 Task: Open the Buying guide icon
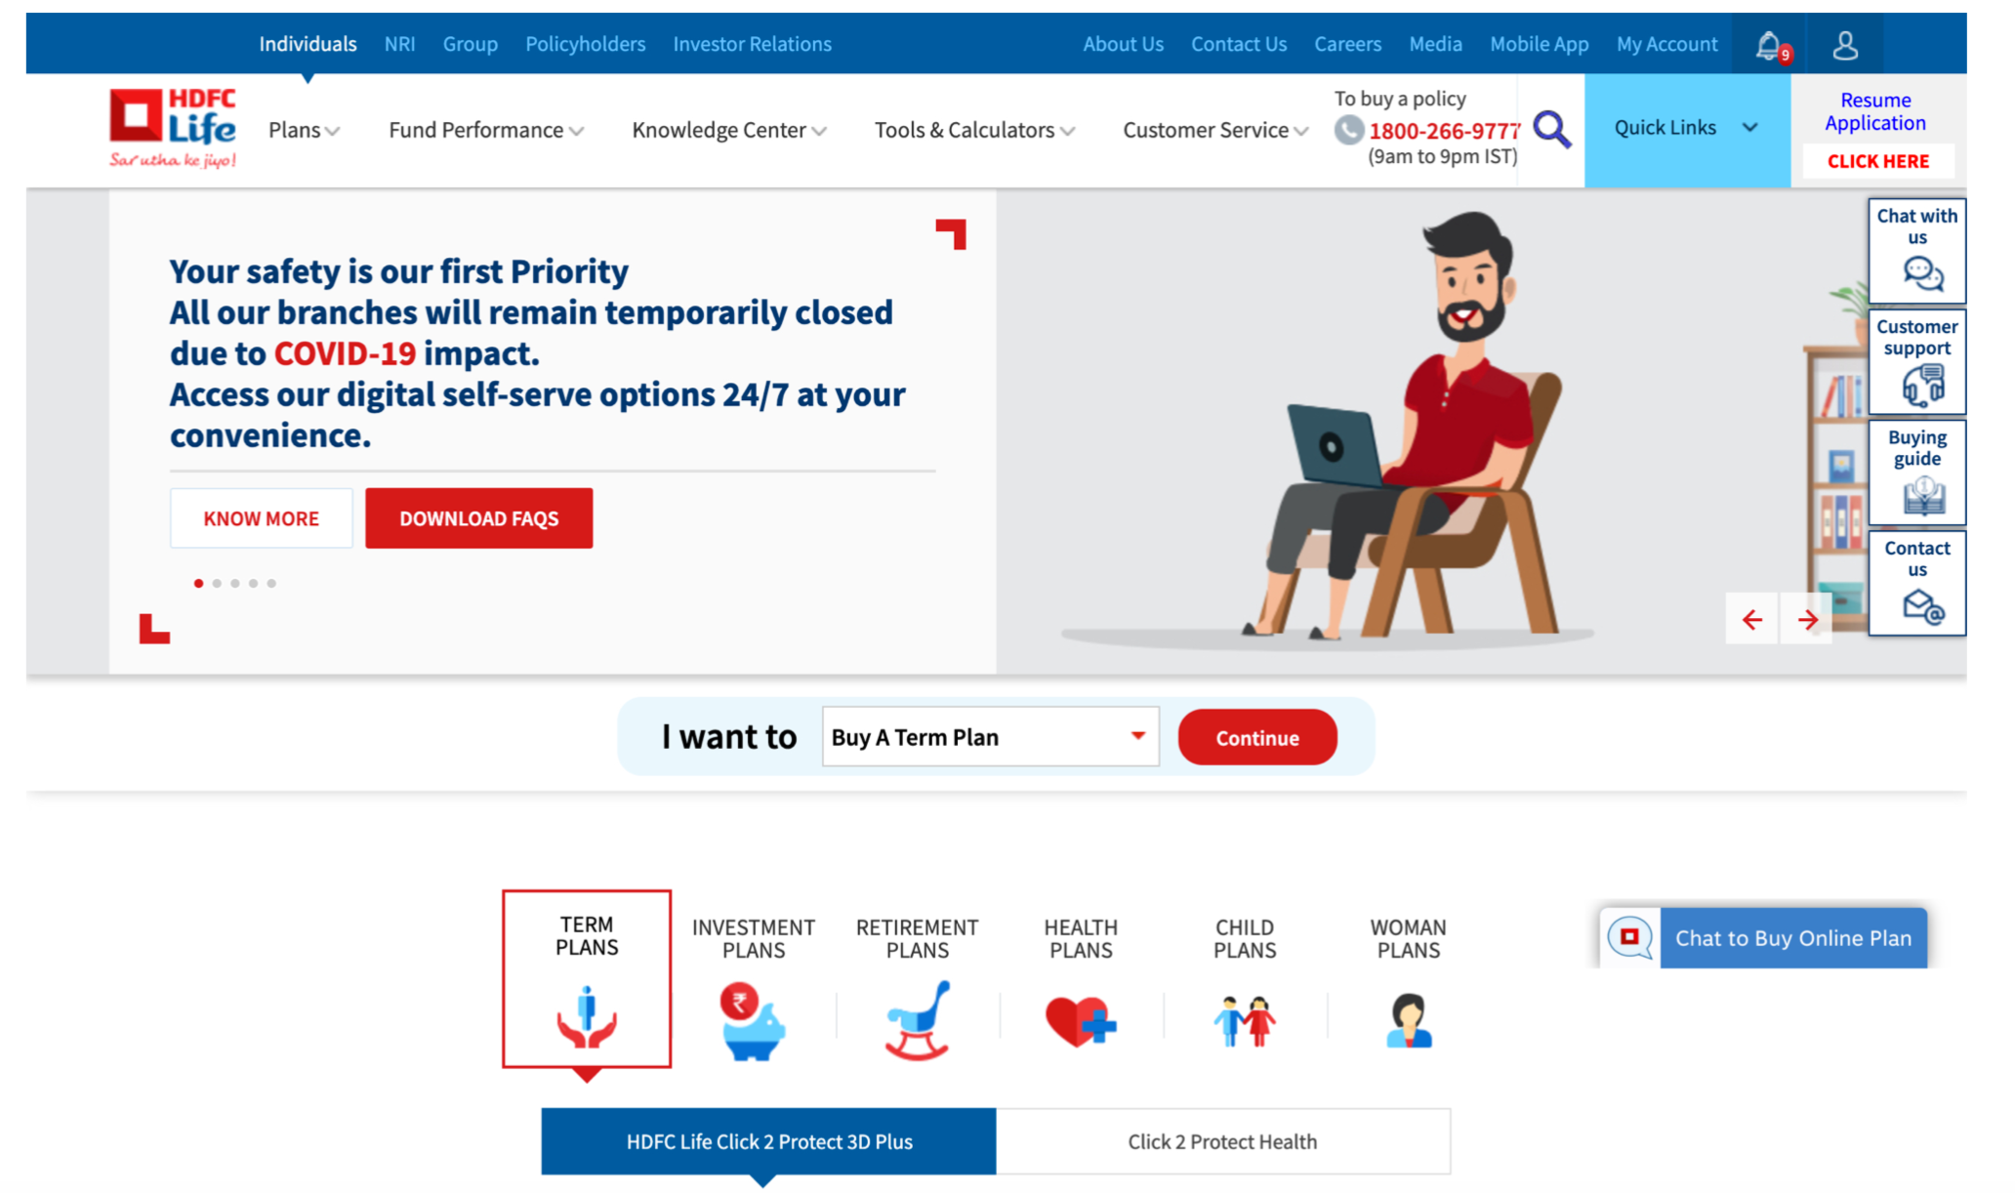click(1923, 495)
